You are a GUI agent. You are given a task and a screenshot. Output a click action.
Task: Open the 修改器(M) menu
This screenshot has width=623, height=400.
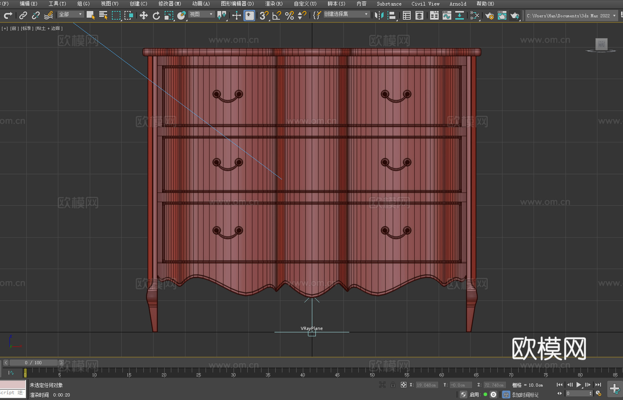[x=170, y=4]
